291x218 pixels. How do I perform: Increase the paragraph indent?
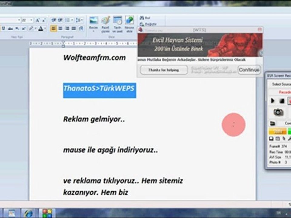[60, 20]
